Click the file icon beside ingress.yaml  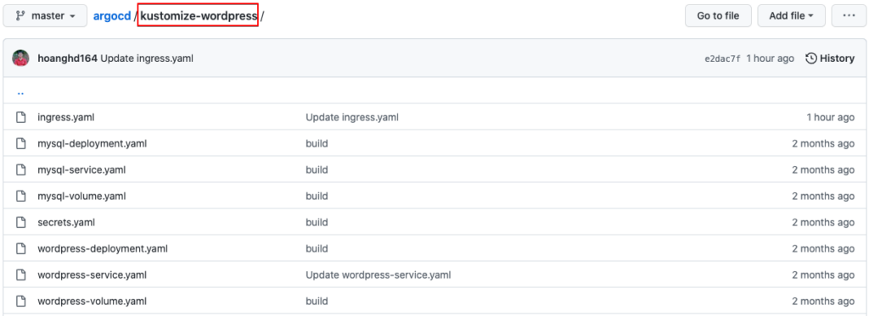pos(21,117)
